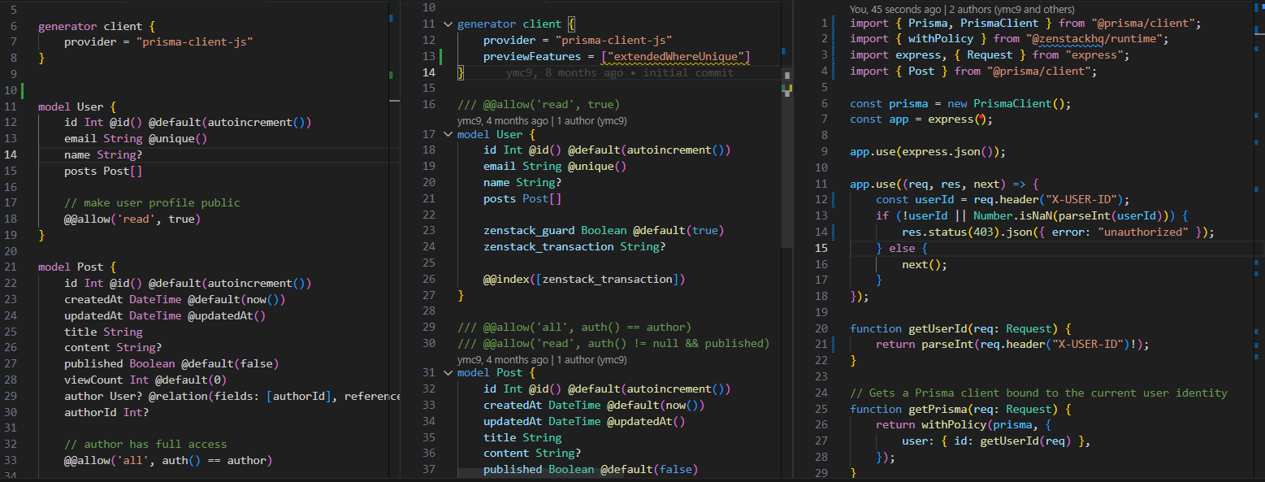This screenshot has height=482, width=1265.
Task: Click line number 26 in the middle editor gutter
Action: click(x=429, y=279)
